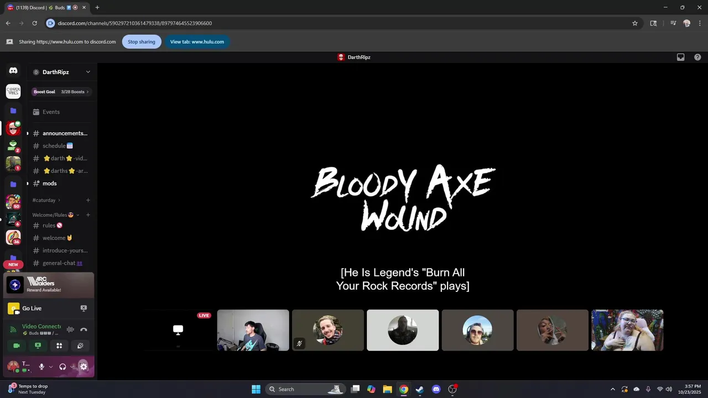Open the ARC Raiders quest icon
708x398 pixels.
(x=15, y=285)
